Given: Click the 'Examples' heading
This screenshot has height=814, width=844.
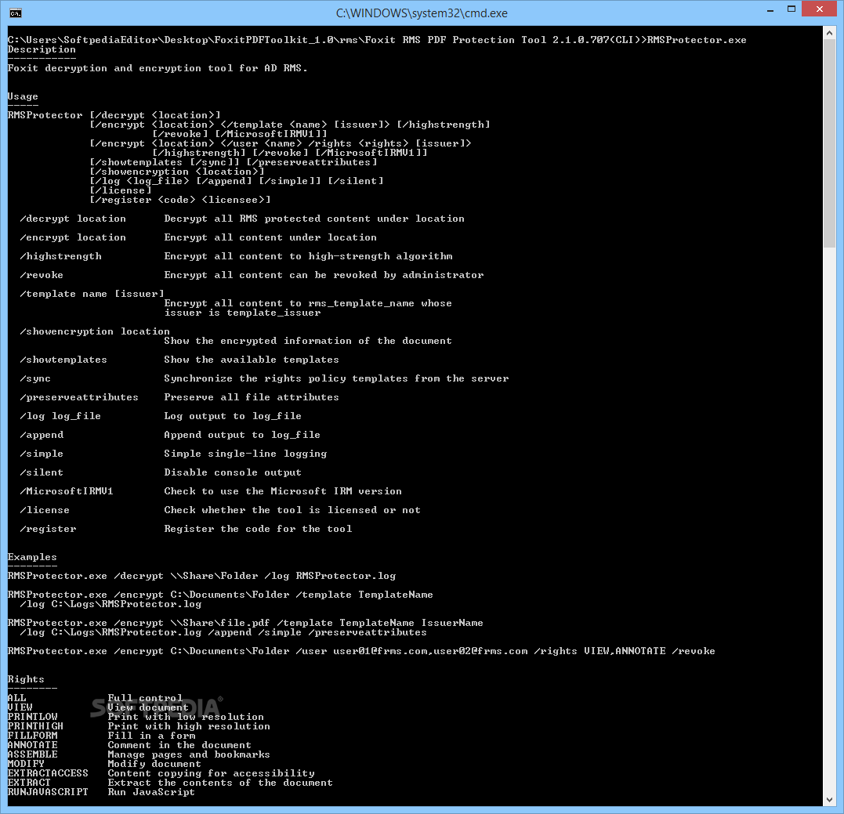Looking at the screenshot, I should point(32,557).
